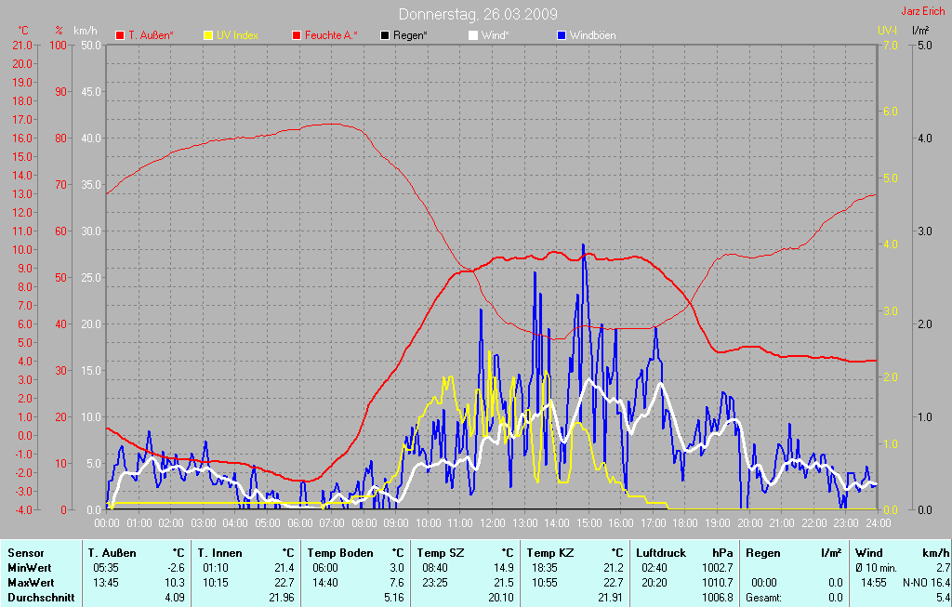Select the Feuchte A.* legend label
952x607 pixels.
[x=331, y=35]
